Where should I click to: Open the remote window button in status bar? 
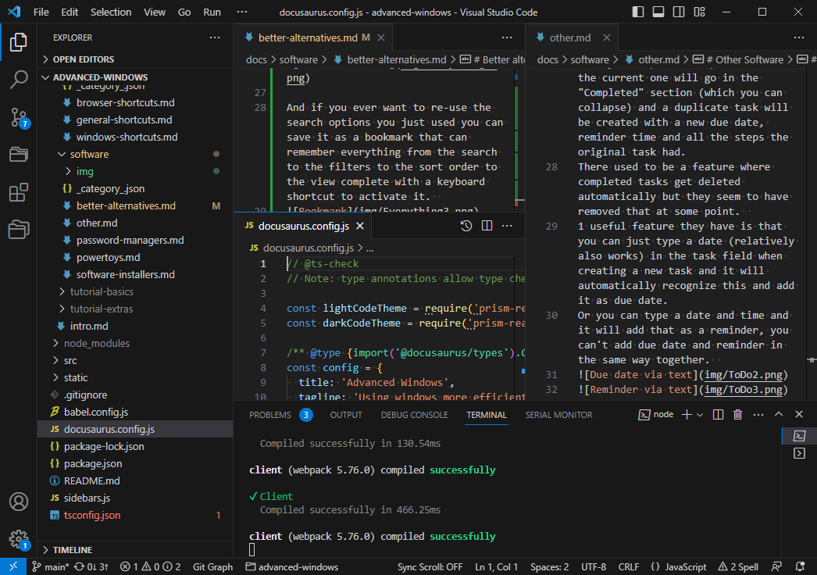(x=13, y=566)
